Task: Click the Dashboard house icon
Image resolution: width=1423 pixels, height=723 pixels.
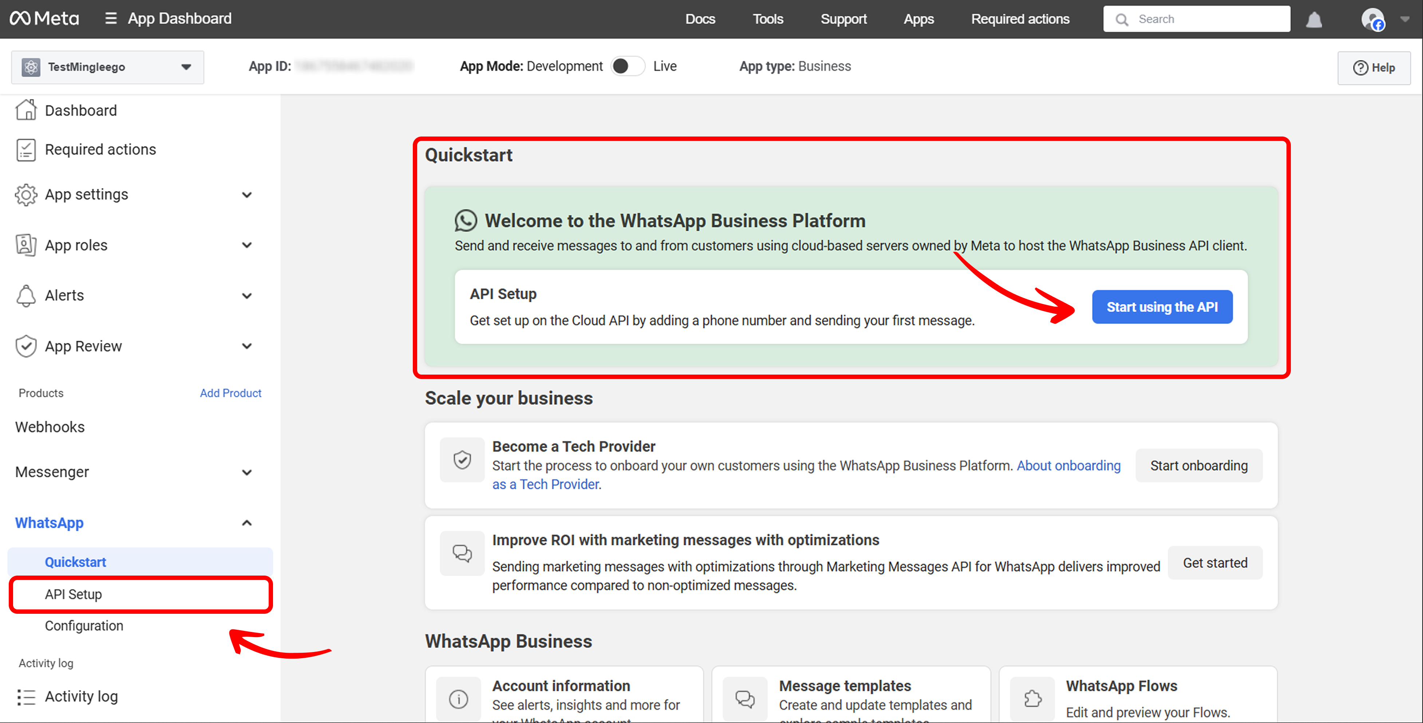Action: tap(26, 110)
